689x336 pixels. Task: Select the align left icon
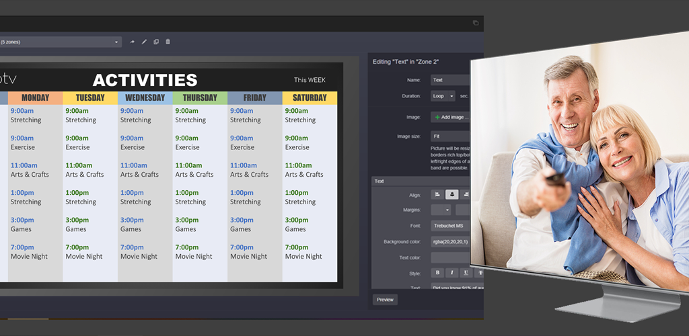[x=437, y=195]
